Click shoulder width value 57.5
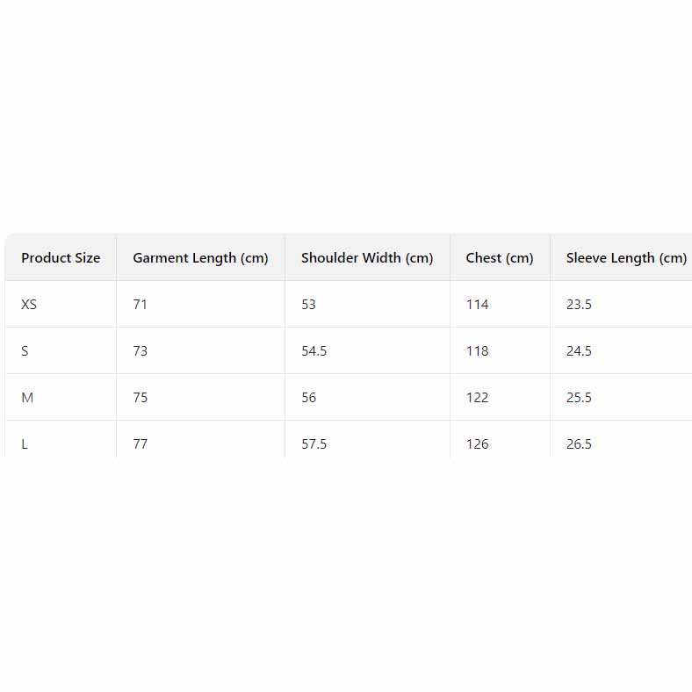692x692 pixels. (x=314, y=444)
